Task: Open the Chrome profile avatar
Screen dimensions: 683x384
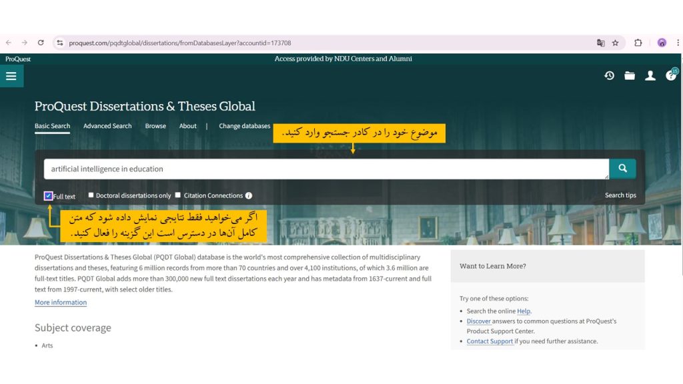Action: tap(662, 43)
